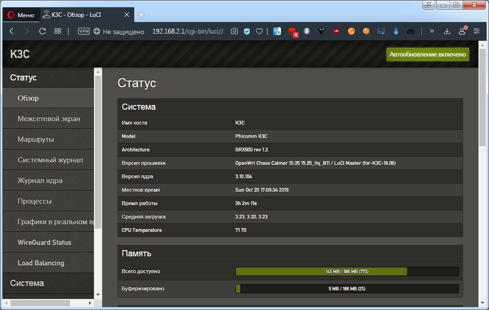The width and height of the screenshot is (489, 310).
Task: Open the overflow extensions chevron on toolbar
Action: click(431, 31)
